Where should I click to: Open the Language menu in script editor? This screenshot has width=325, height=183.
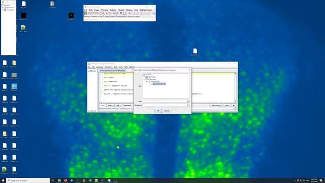(100, 67)
